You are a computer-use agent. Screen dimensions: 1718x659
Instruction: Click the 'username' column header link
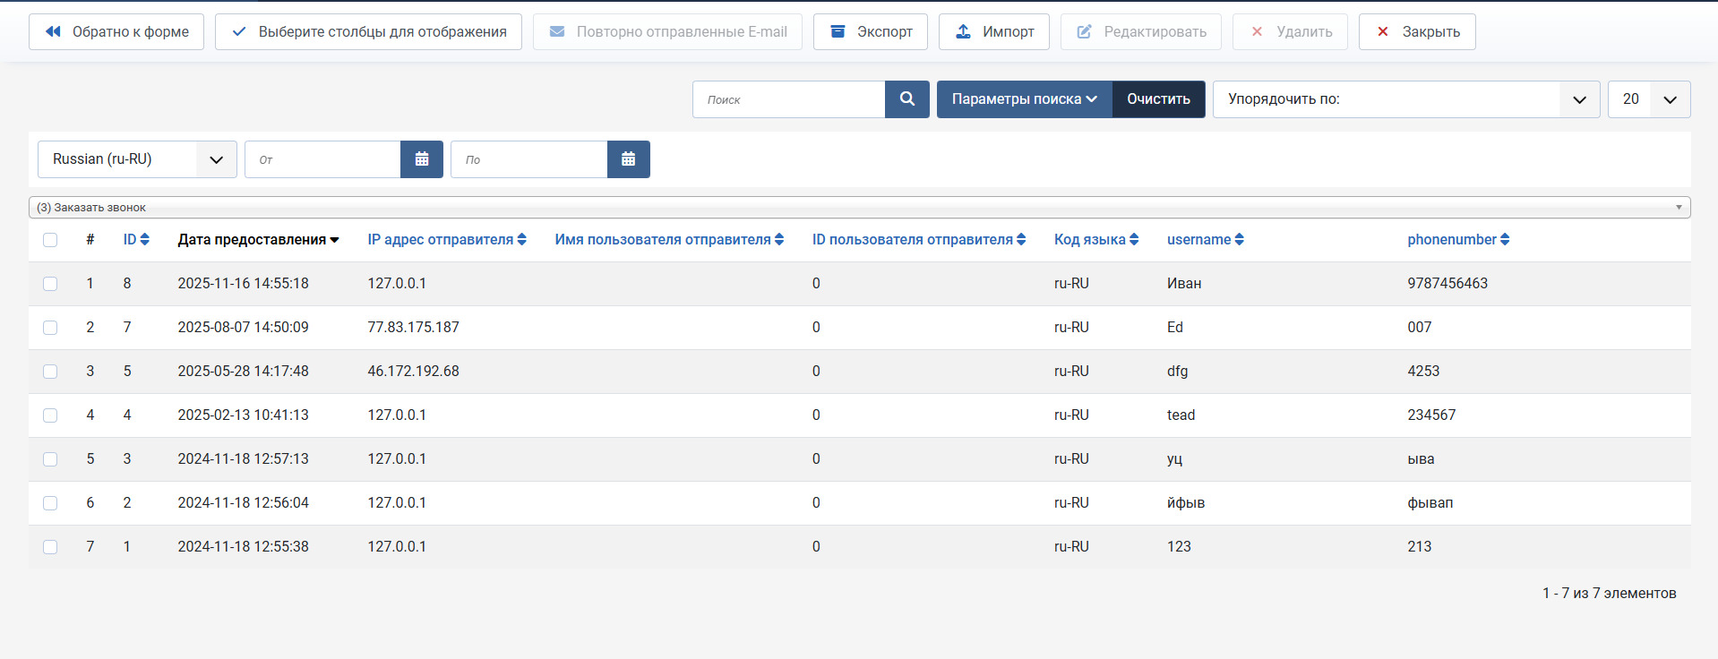coord(1198,240)
